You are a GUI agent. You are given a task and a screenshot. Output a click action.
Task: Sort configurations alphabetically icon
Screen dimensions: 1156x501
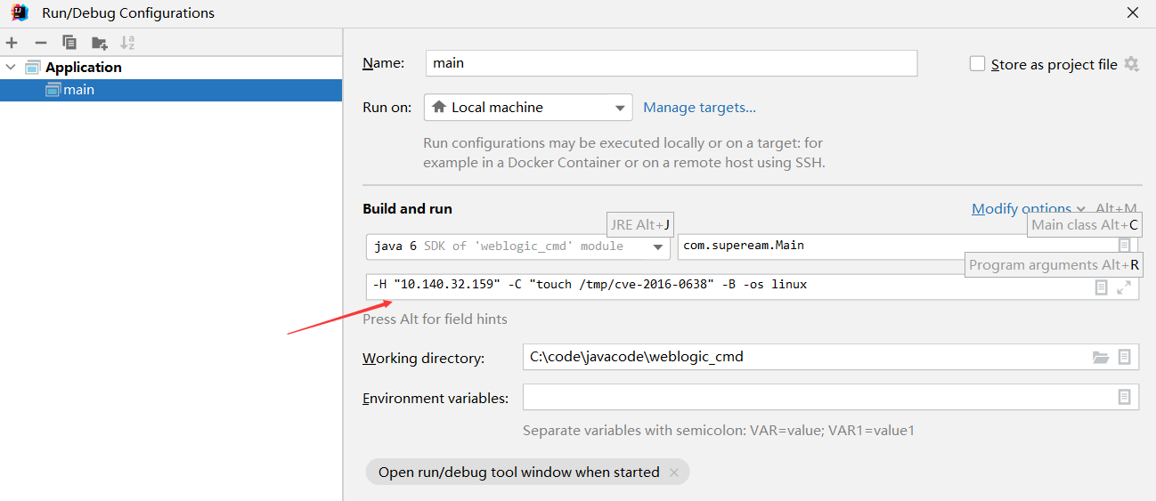coord(127,43)
